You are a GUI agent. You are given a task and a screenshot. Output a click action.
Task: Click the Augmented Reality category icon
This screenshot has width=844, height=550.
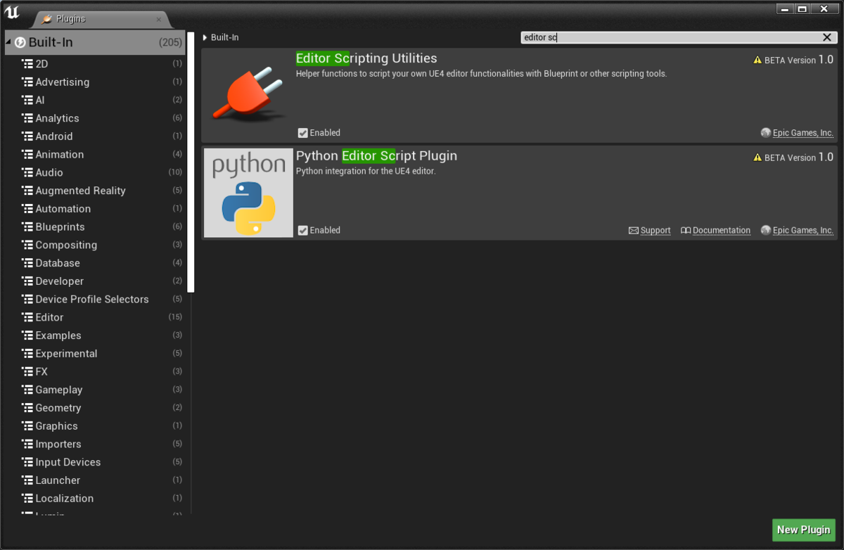coord(27,191)
